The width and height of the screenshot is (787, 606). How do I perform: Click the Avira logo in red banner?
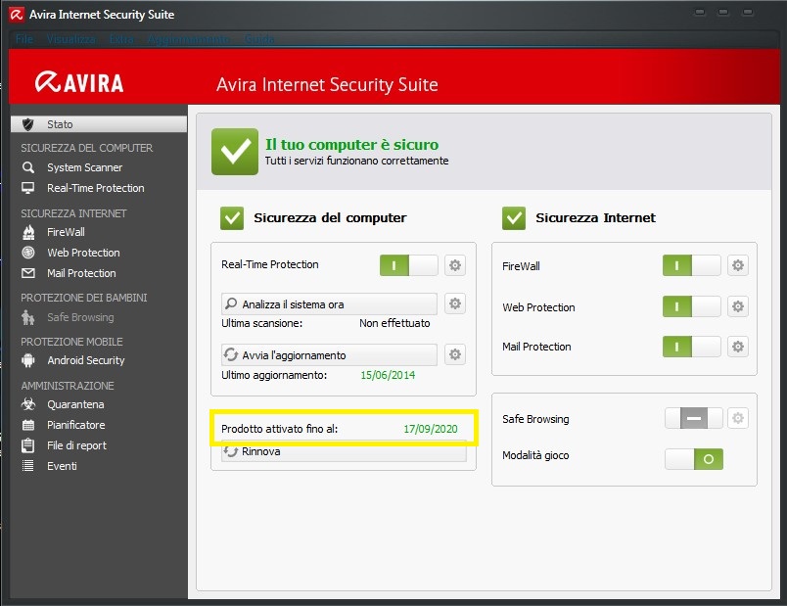(79, 83)
